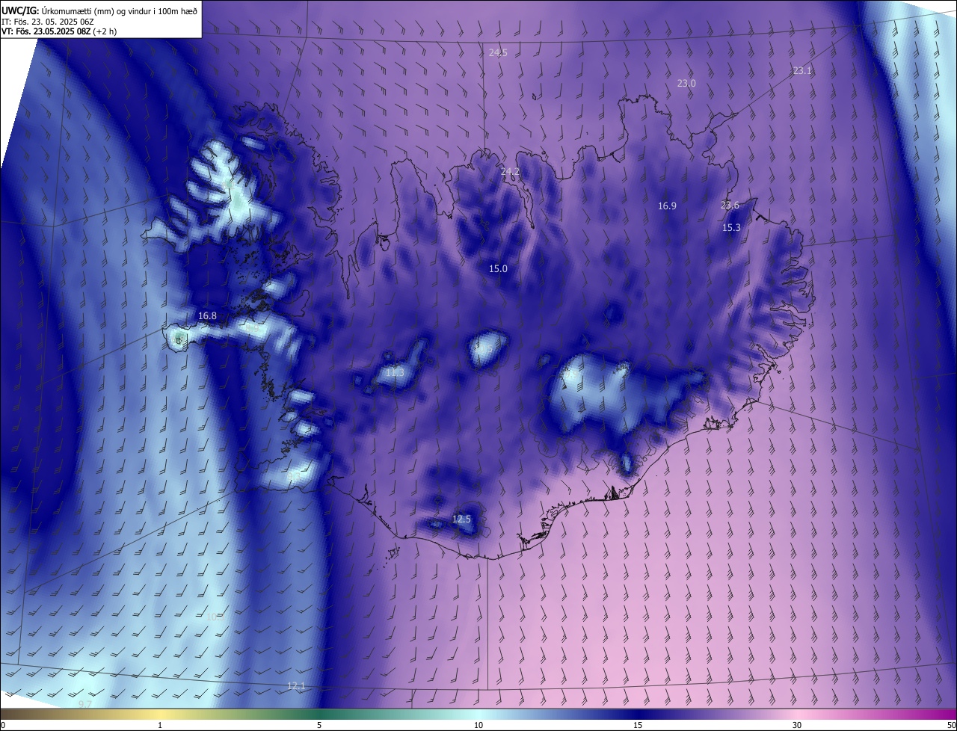Click the 15.3 value on the map
Viewport: 957px width, 731px height.
731,228
